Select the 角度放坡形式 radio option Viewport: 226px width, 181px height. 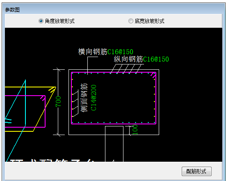(x=57, y=21)
